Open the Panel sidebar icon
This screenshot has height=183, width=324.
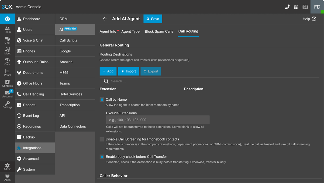click(x=7, y=73)
